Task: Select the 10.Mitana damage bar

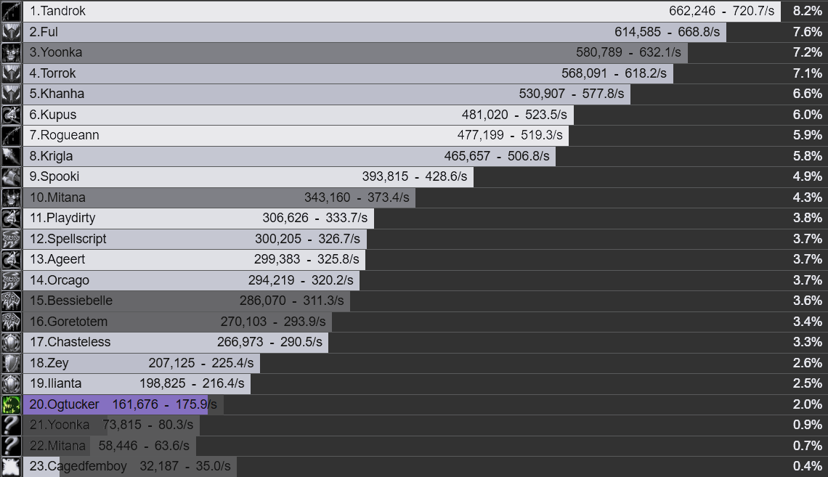Action: pyautogui.click(x=219, y=198)
